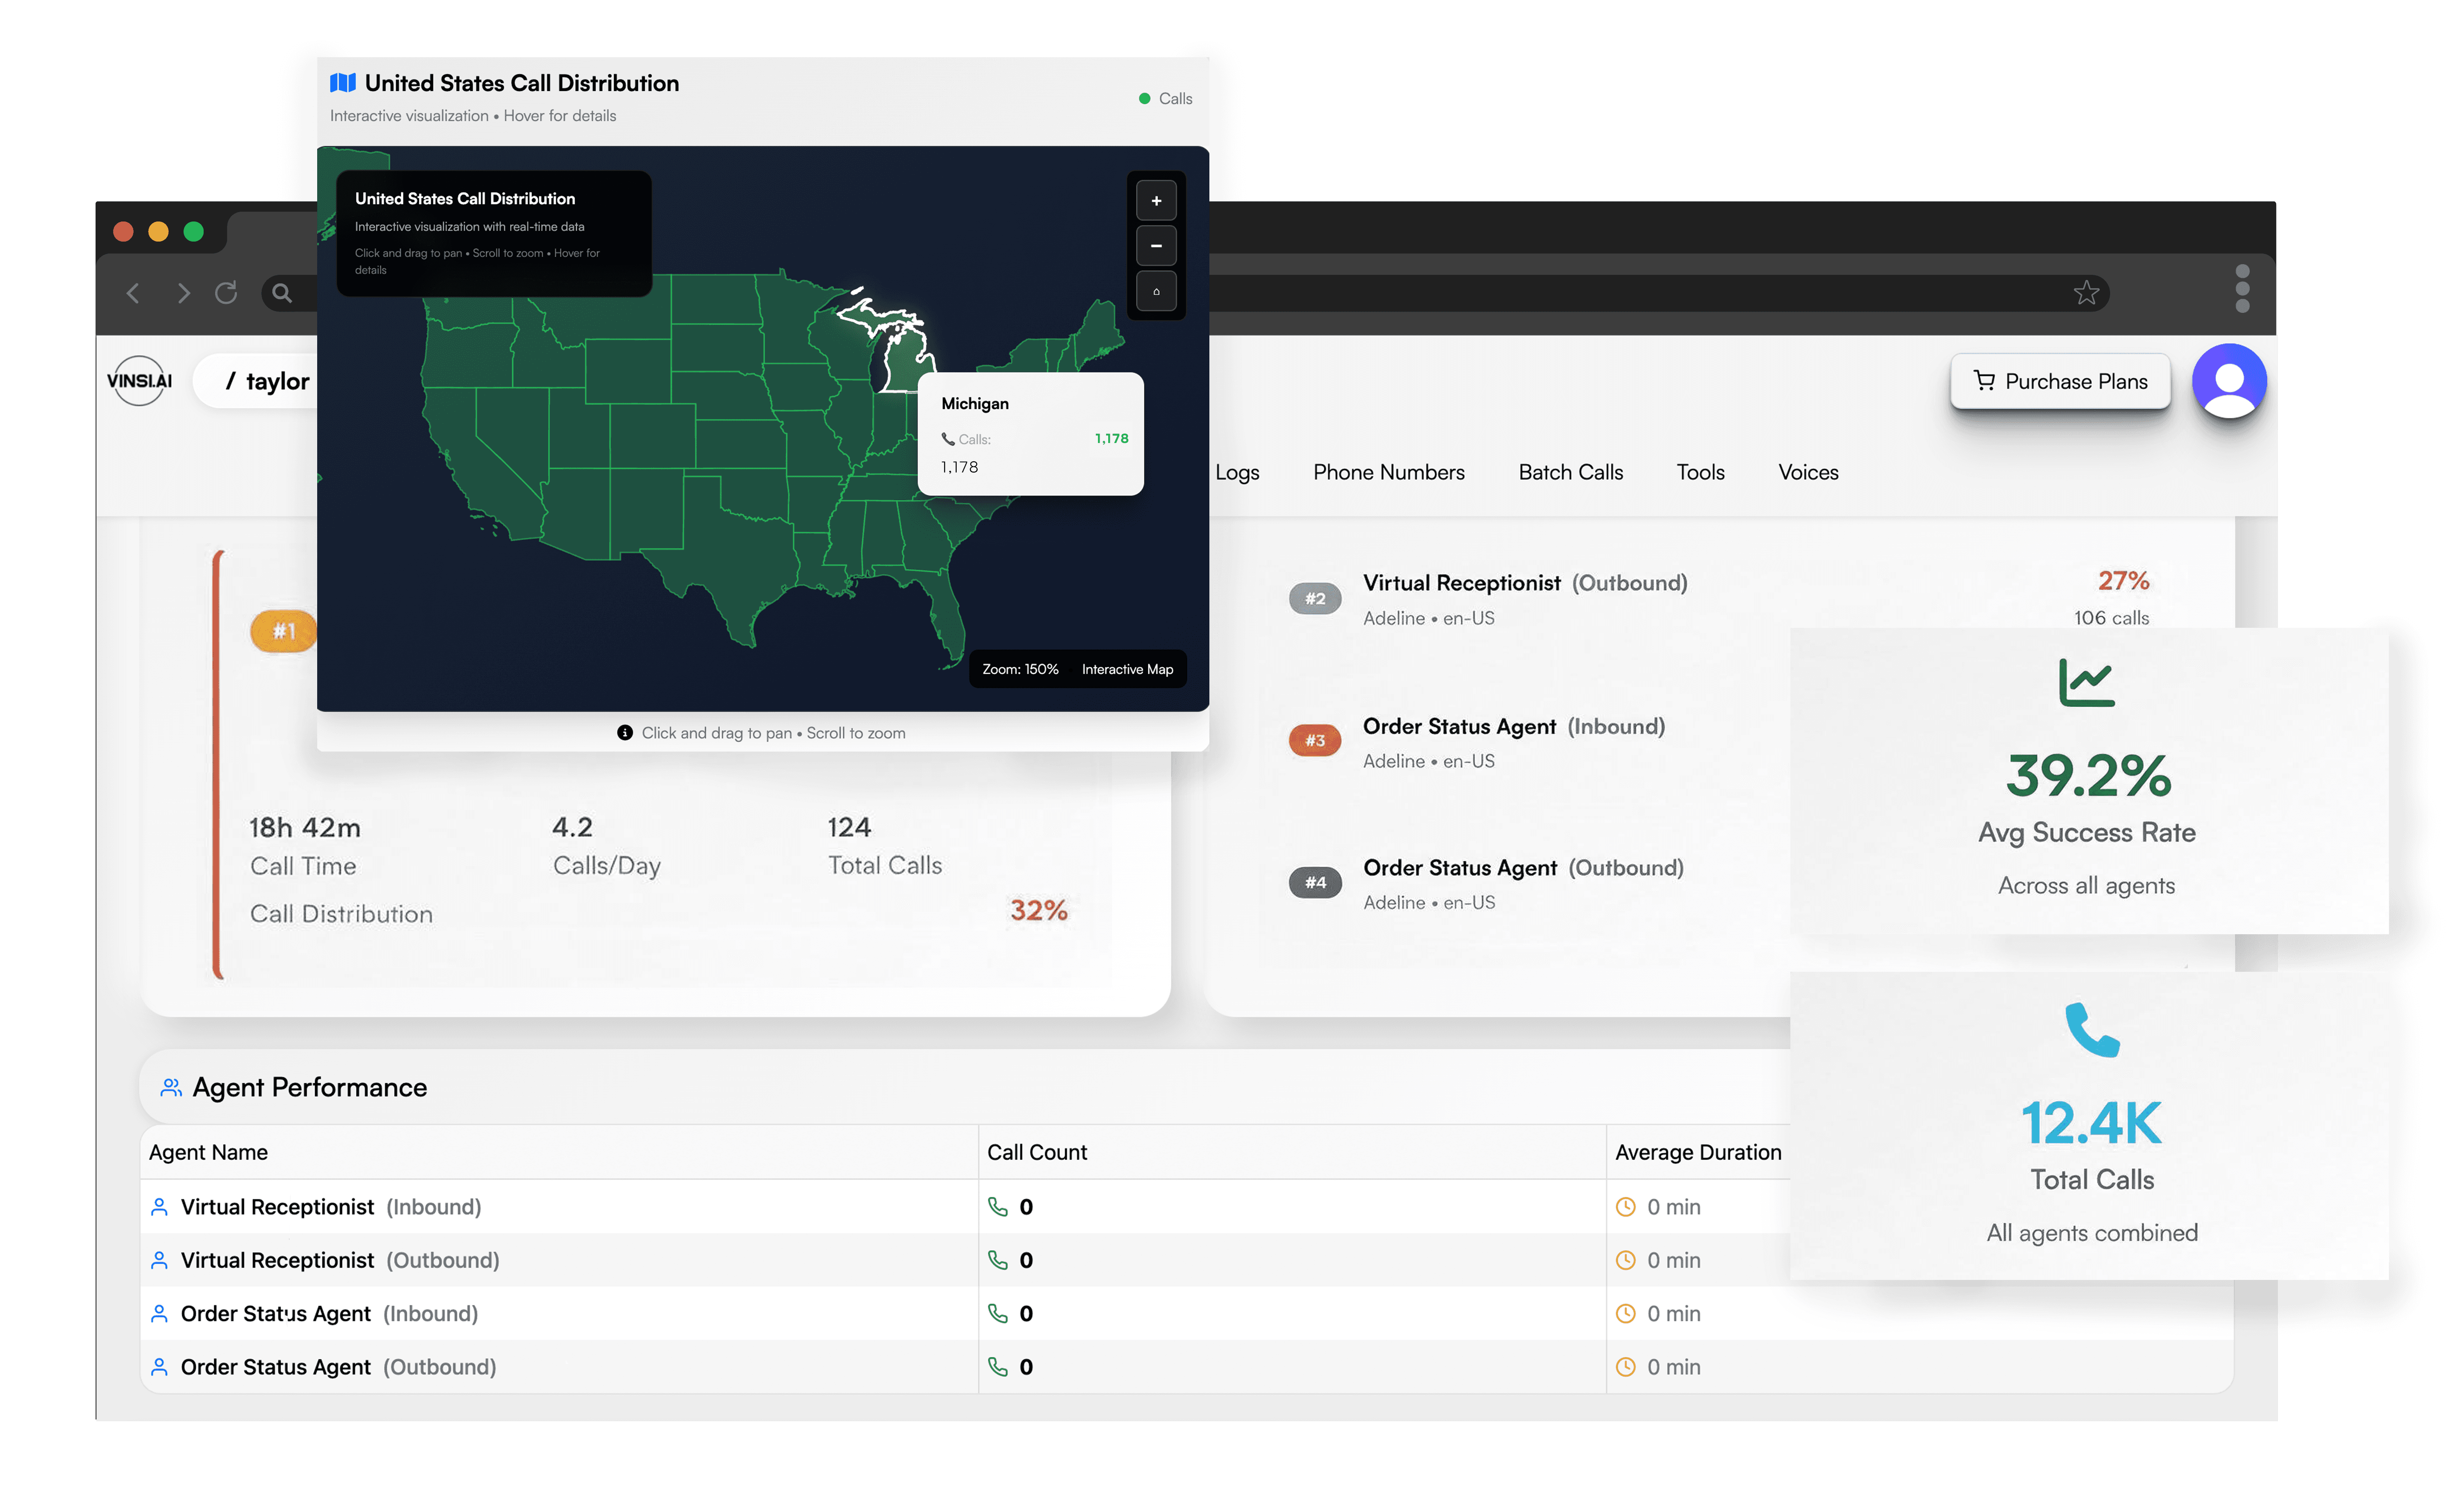Switch to Batch Calls tab
This screenshot has width=2464, height=1501.
click(1570, 472)
